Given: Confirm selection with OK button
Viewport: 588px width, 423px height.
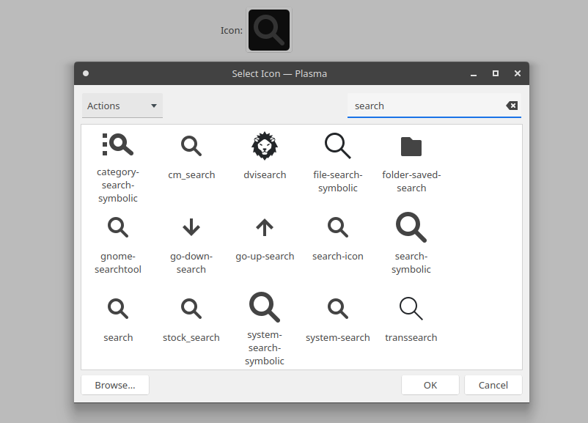Looking at the screenshot, I should click(x=430, y=385).
